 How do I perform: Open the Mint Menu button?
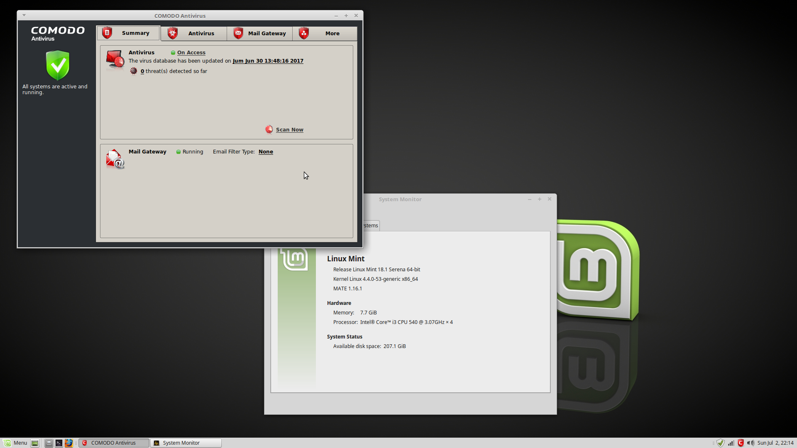(15, 443)
